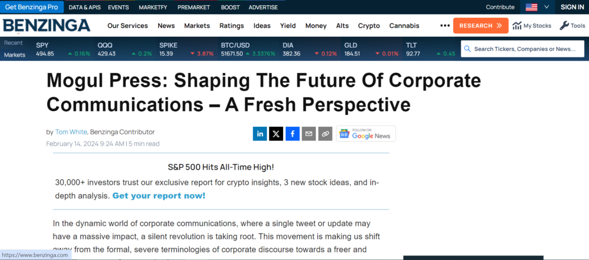Share article on Facebook icon
589x260 pixels.
[x=293, y=133]
